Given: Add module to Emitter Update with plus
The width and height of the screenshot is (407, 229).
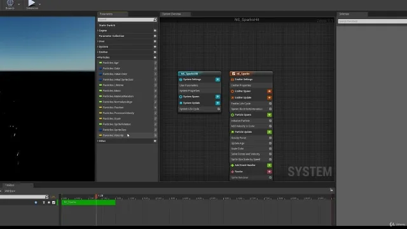Looking at the screenshot, I should pyautogui.click(x=269, y=97).
